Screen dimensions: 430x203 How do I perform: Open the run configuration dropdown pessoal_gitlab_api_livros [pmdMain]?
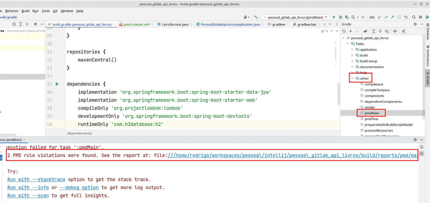point(295,17)
